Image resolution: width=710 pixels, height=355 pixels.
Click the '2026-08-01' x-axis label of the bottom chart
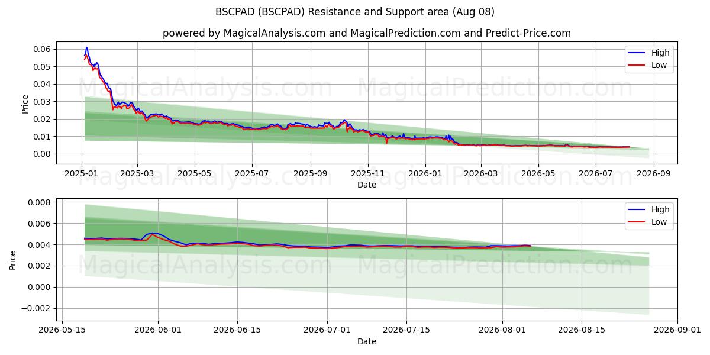502,331
